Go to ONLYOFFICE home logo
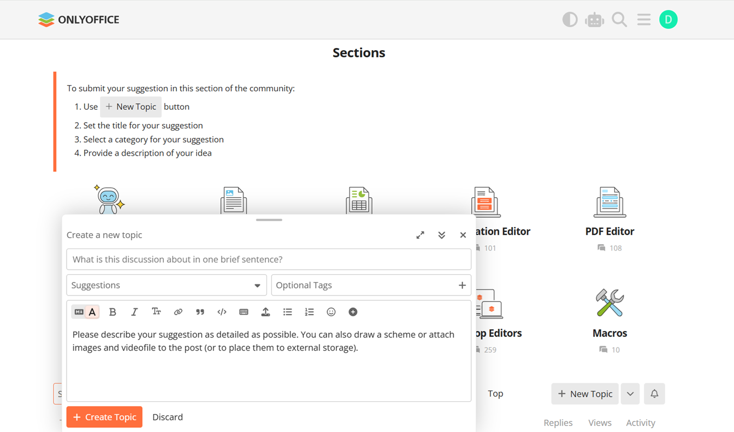Screen dimensions: 734x432 click(79, 20)
